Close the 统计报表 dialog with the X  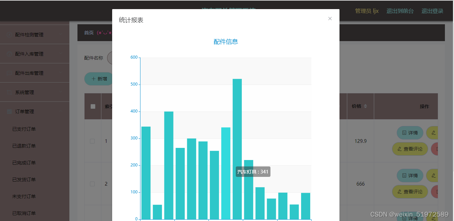[330, 19]
